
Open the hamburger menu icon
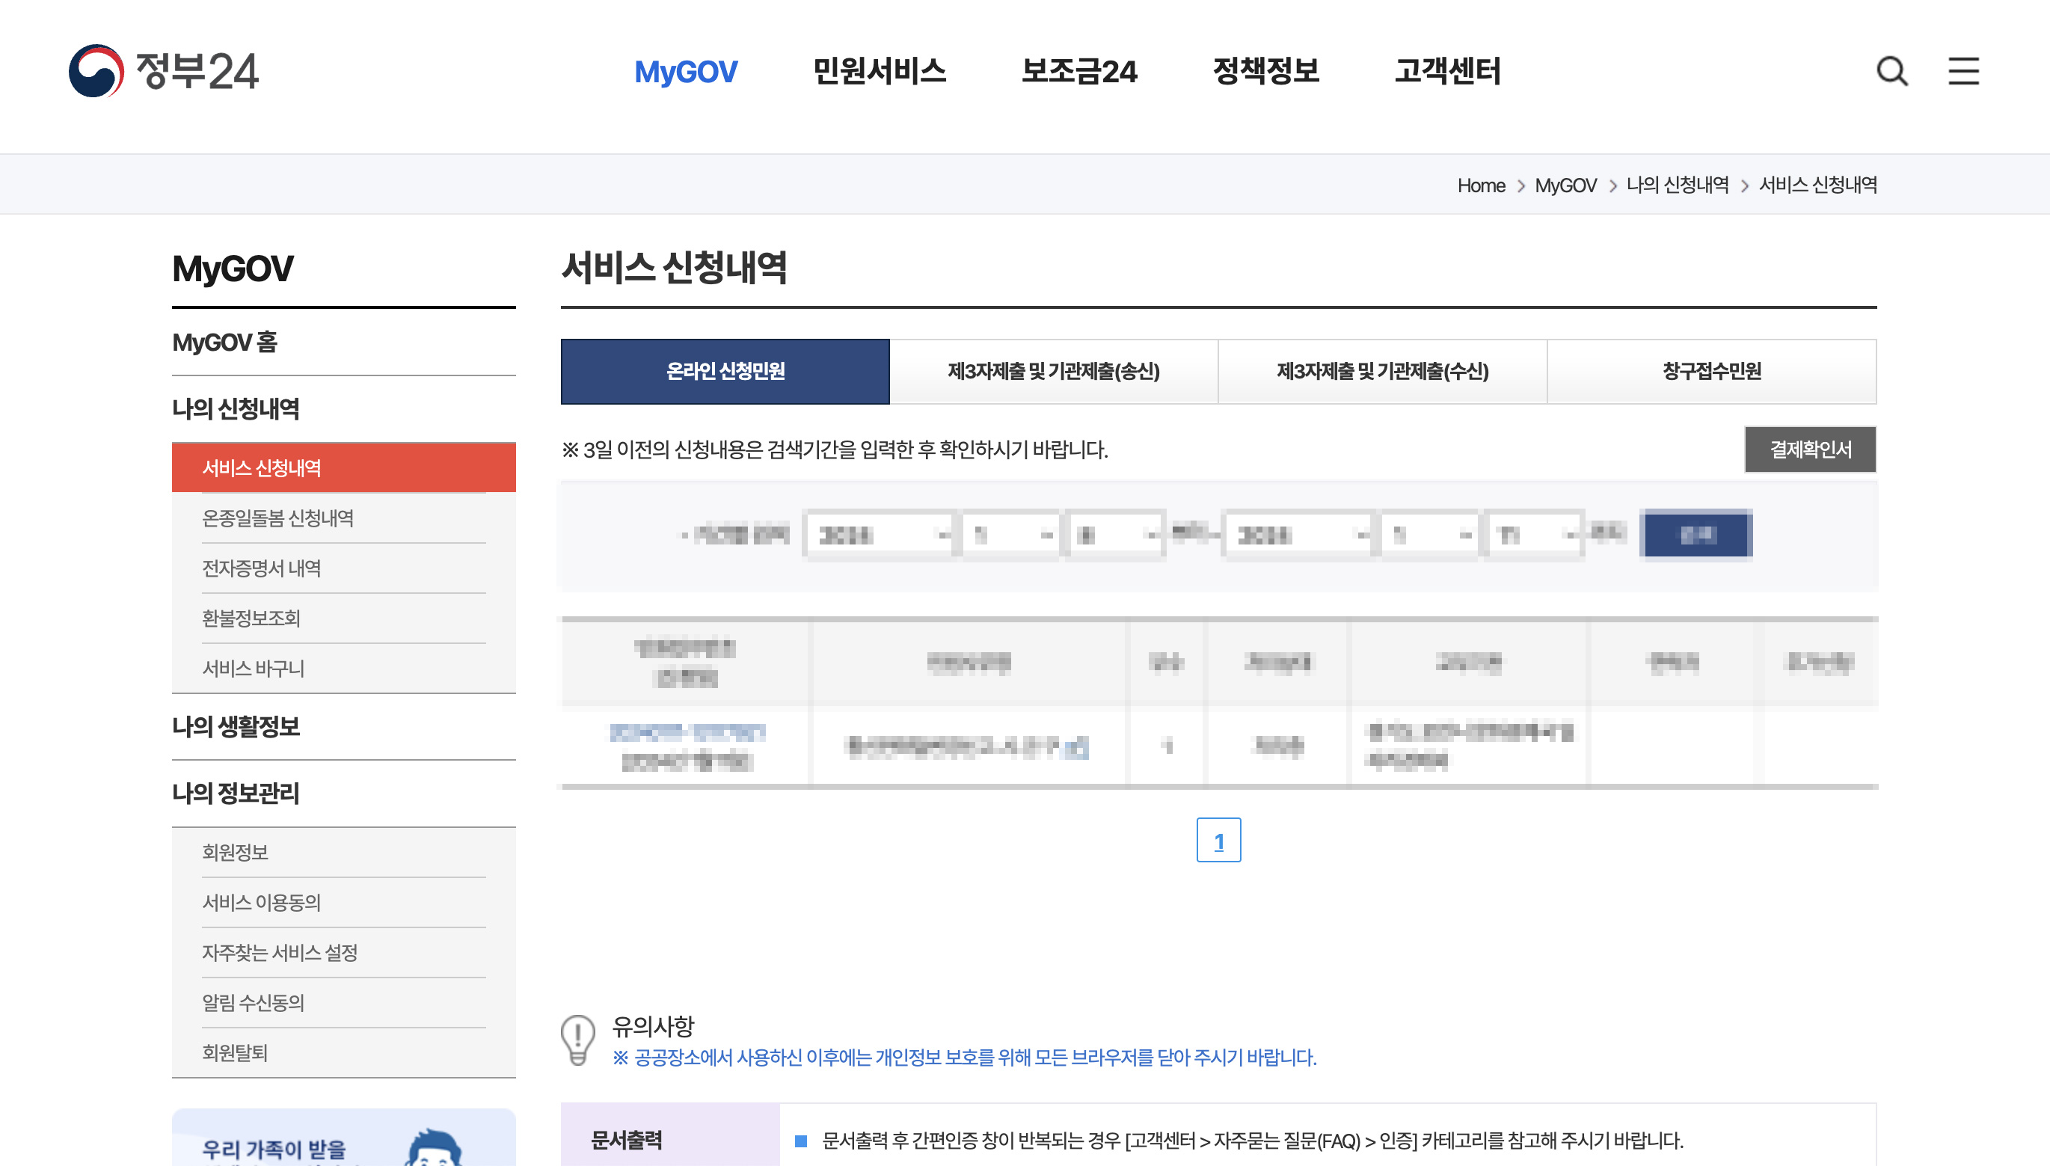pyautogui.click(x=1962, y=71)
